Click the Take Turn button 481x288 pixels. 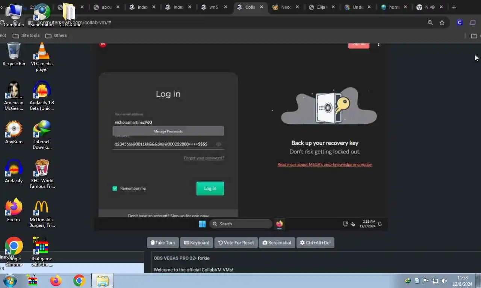point(163,243)
